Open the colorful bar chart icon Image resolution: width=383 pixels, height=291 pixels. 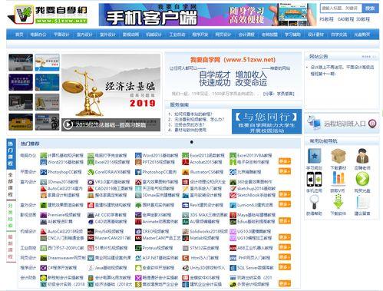[338, 178]
